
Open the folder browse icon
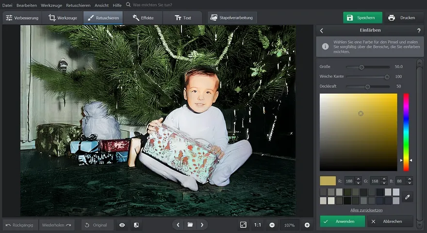tap(190, 225)
